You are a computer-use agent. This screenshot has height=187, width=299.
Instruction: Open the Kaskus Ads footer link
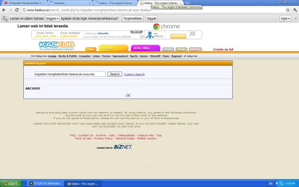click(x=146, y=135)
